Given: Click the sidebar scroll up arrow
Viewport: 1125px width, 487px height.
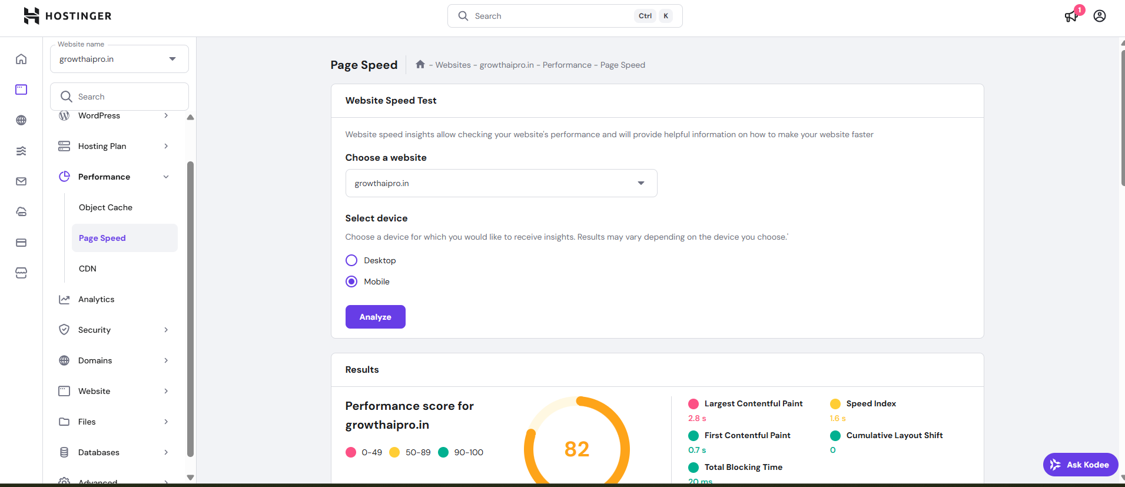Looking at the screenshot, I should [190, 117].
